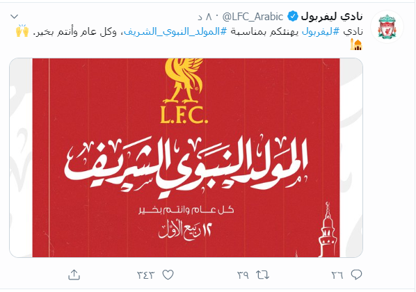The height and width of the screenshot is (292, 416).
Task: Like the tweet with heart icon
Action: (x=168, y=275)
